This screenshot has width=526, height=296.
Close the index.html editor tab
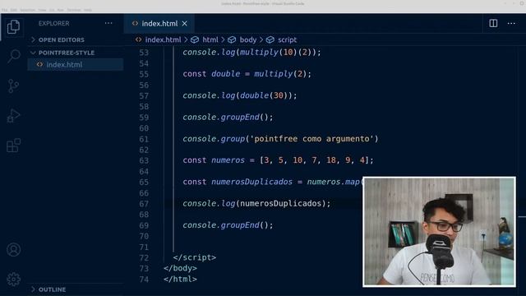coord(184,24)
